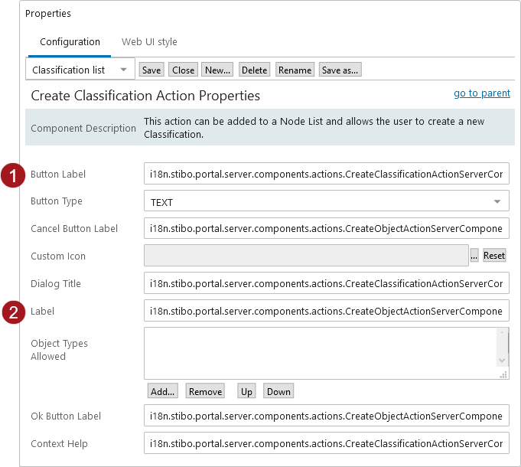Open the Web UI style tab

click(149, 42)
